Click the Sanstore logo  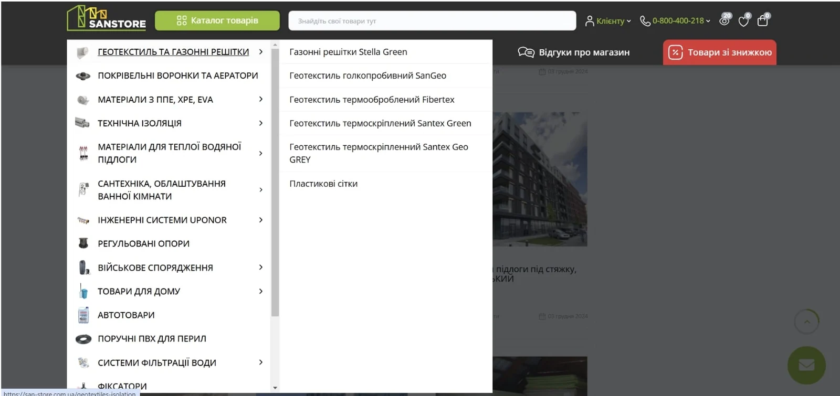[106, 18]
